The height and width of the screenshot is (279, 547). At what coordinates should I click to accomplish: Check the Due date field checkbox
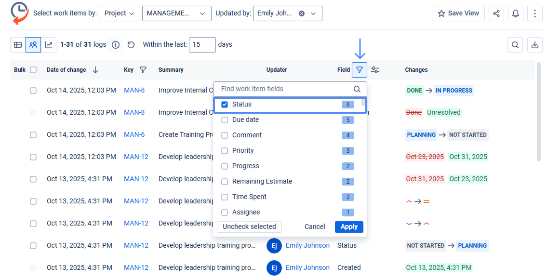(225, 120)
